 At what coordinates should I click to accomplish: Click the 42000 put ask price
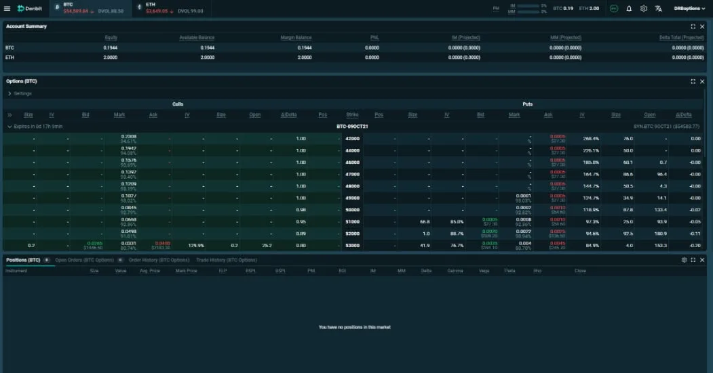point(558,137)
